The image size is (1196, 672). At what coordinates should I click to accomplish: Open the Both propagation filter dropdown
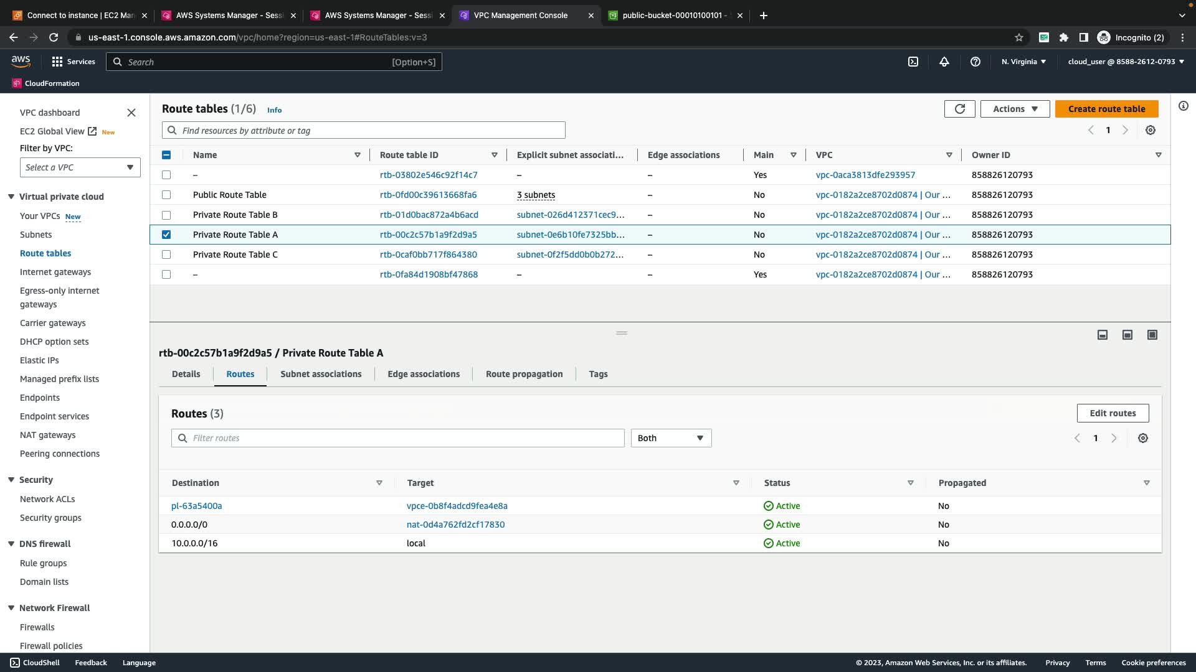671,438
